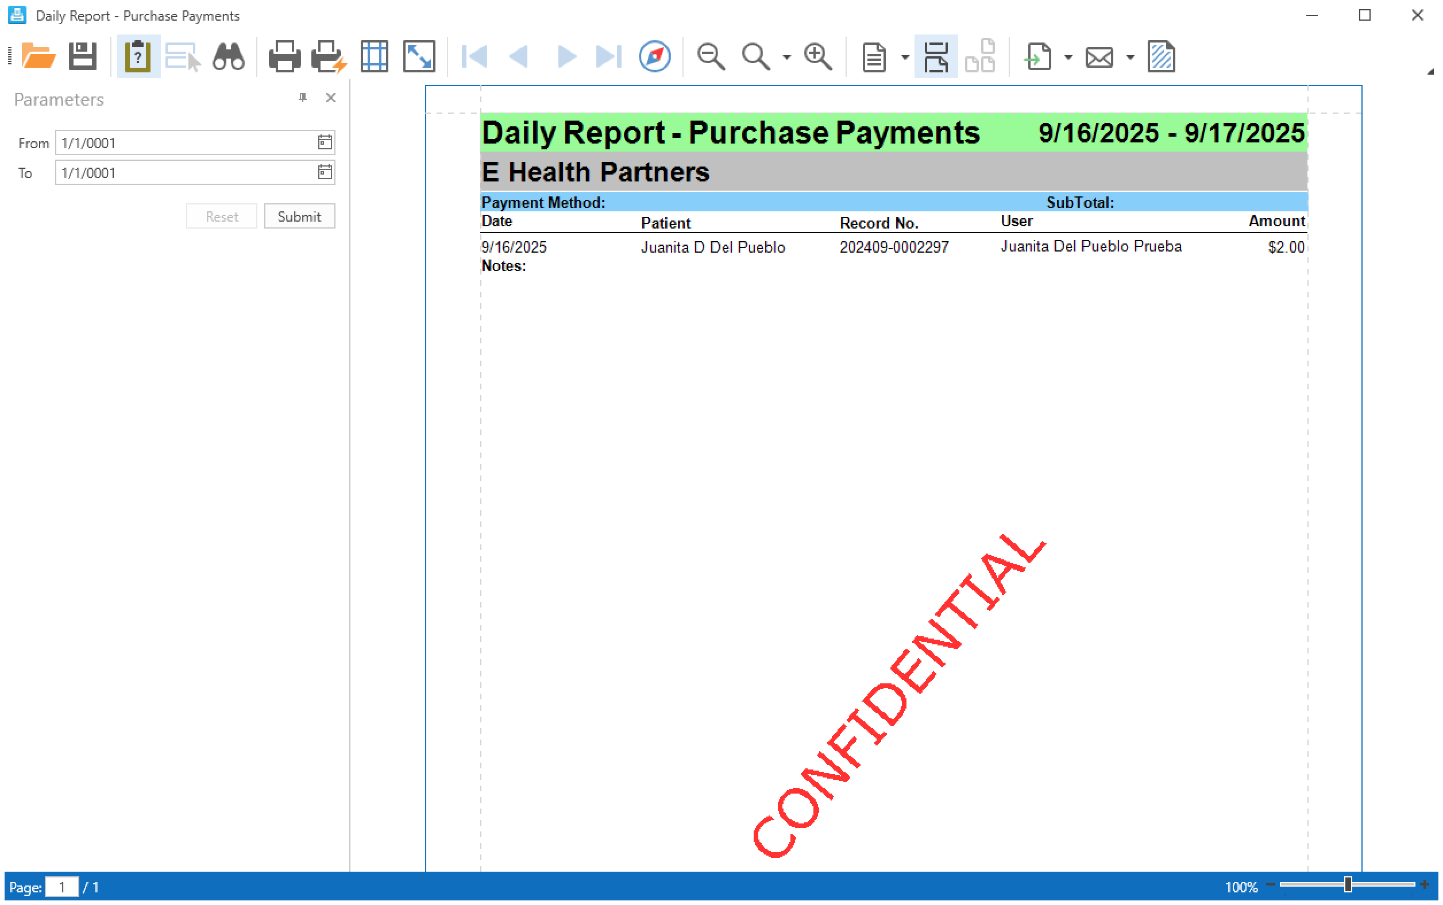The width and height of the screenshot is (1443, 905).
Task: Expand the Zoom level dropdown arrow
Action: coord(787,57)
